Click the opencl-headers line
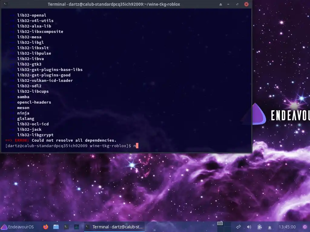This screenshot has height=232, width=310. pyautogui.click(x=34, y=102)
